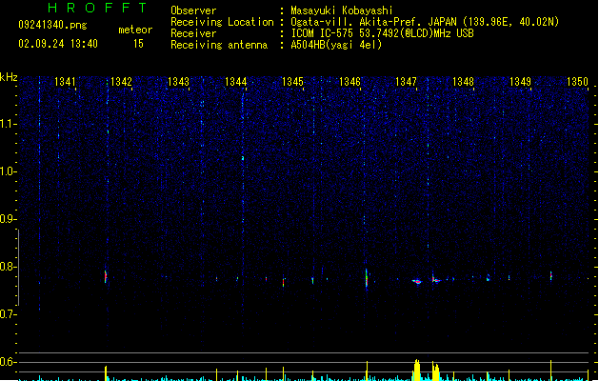Click the "Receiving Location" field label
This screenshot has height=381, width=599.
pos(222,22)
